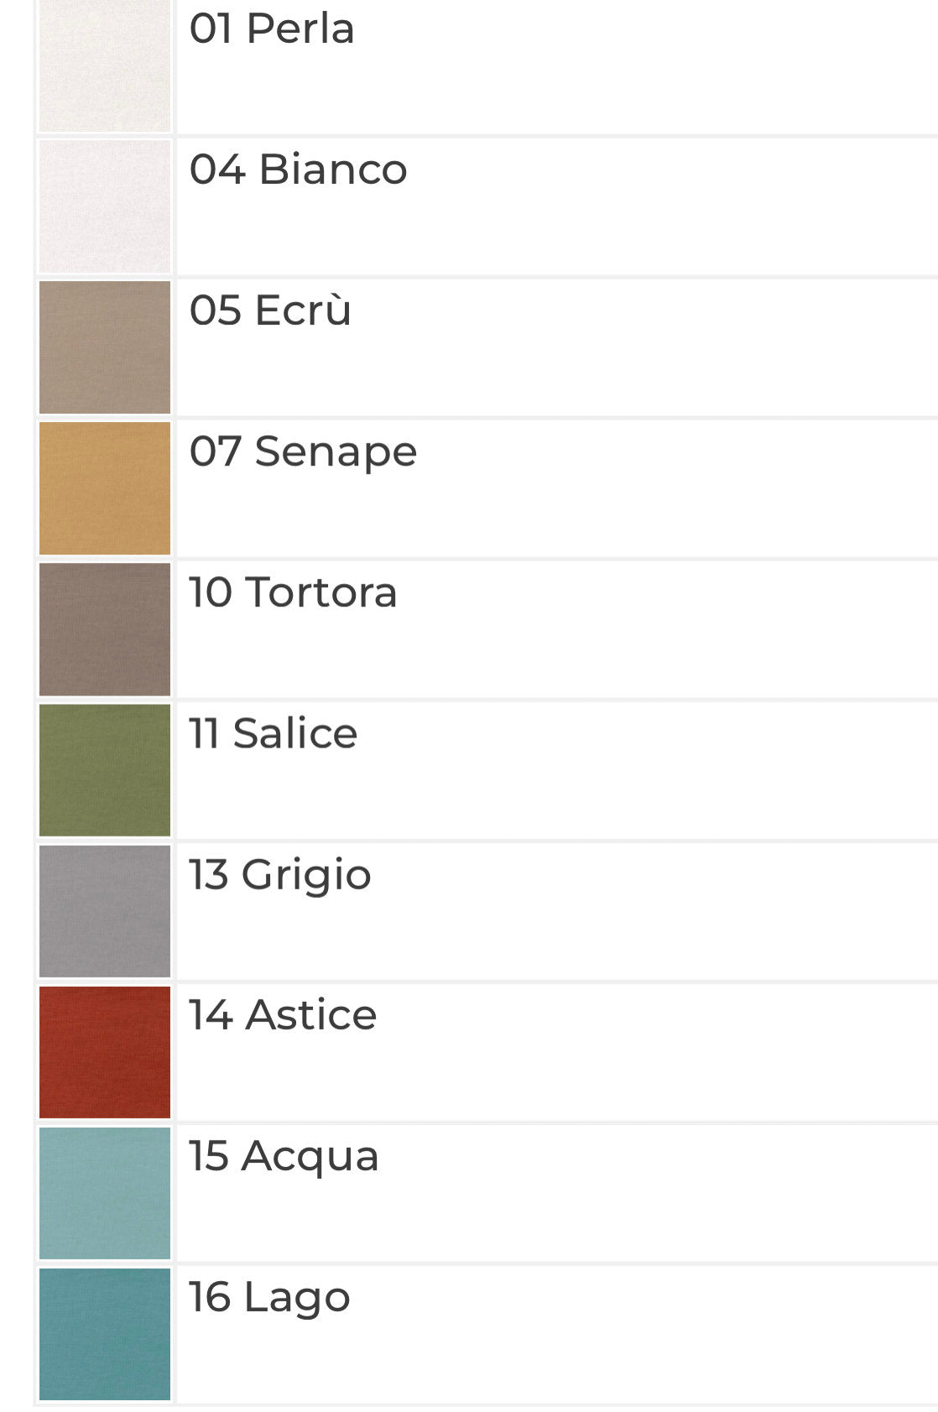Viewport: 938px width, 1412px height.
Task: Pick the 07 Senape mustard swatch
Action: point(105,488)
